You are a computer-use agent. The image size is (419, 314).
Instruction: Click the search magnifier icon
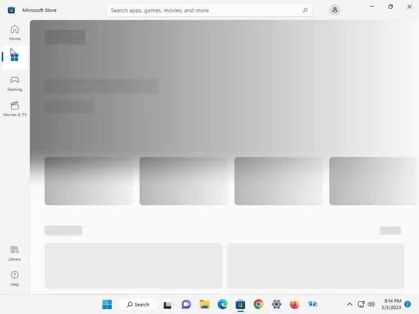(305, 10)
